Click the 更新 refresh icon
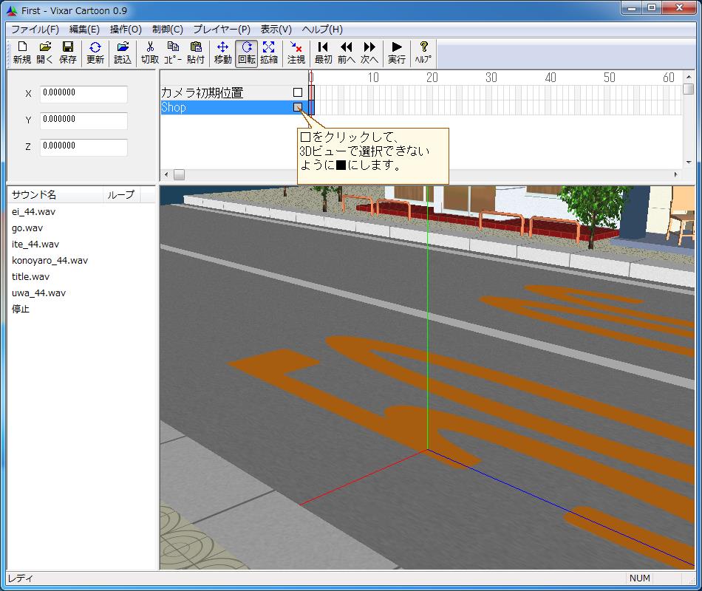 [x=95, y=52]
